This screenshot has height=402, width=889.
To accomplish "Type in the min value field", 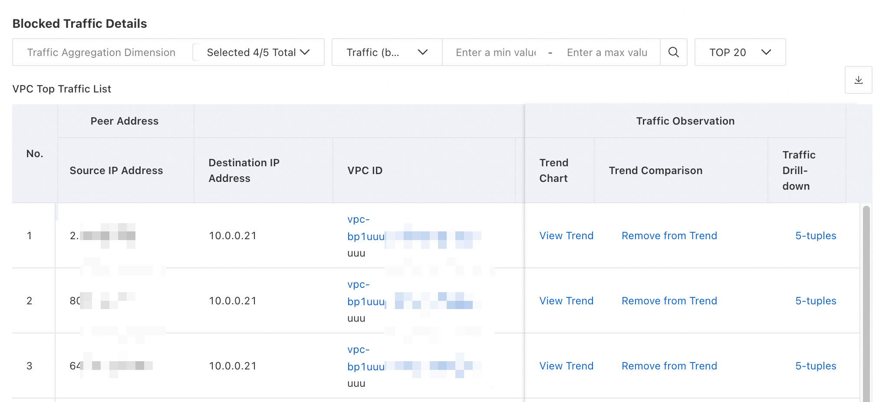I will pyautogui.click(x=495, y=53).
